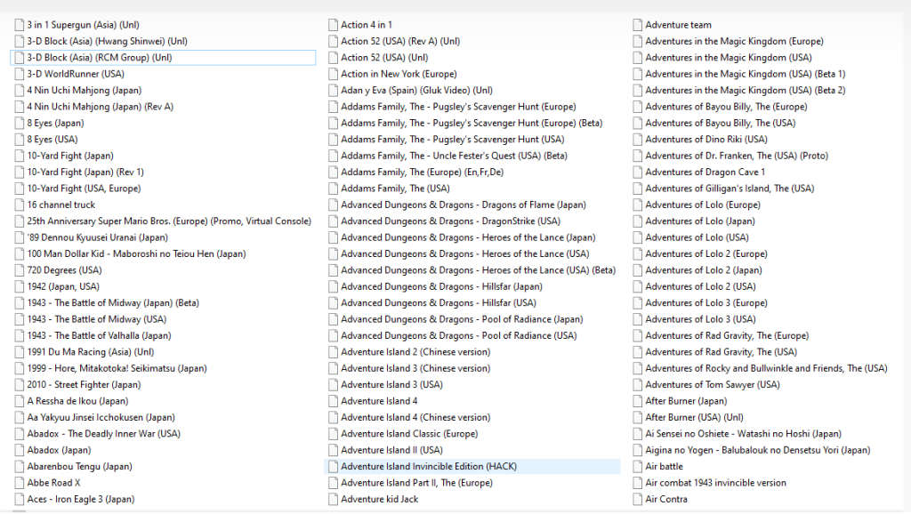
Task: Select Abadox - The Deadly Inner War (USA)
Action: pyautogui.click(x=103, y=433)
